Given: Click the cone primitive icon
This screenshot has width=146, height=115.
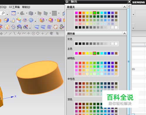Looking at the screenshot, I should coord(25,20).
